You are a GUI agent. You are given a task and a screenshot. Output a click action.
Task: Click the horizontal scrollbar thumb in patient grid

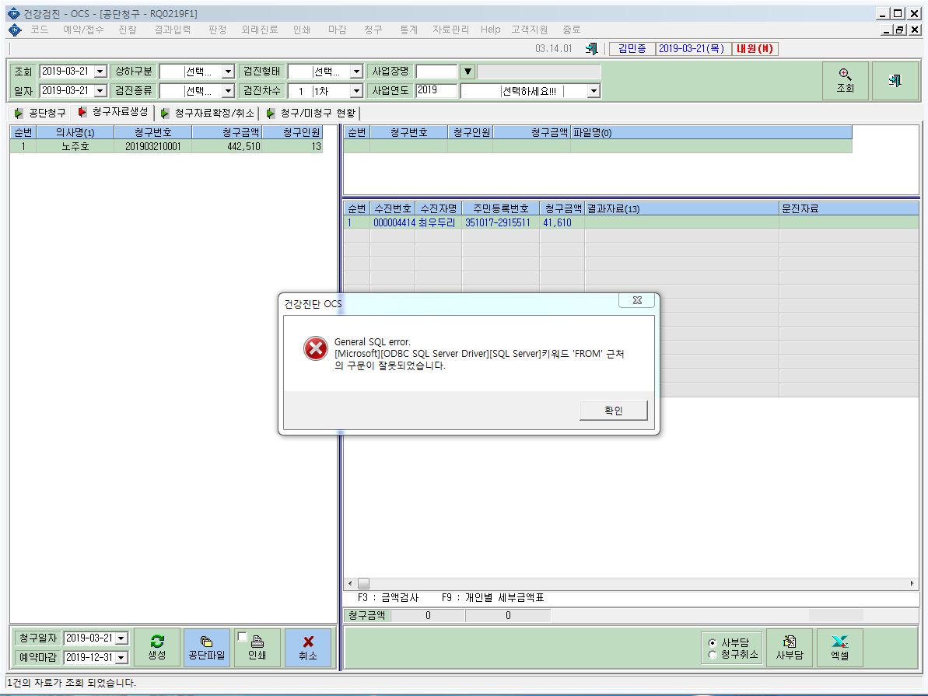click(363, 583)
